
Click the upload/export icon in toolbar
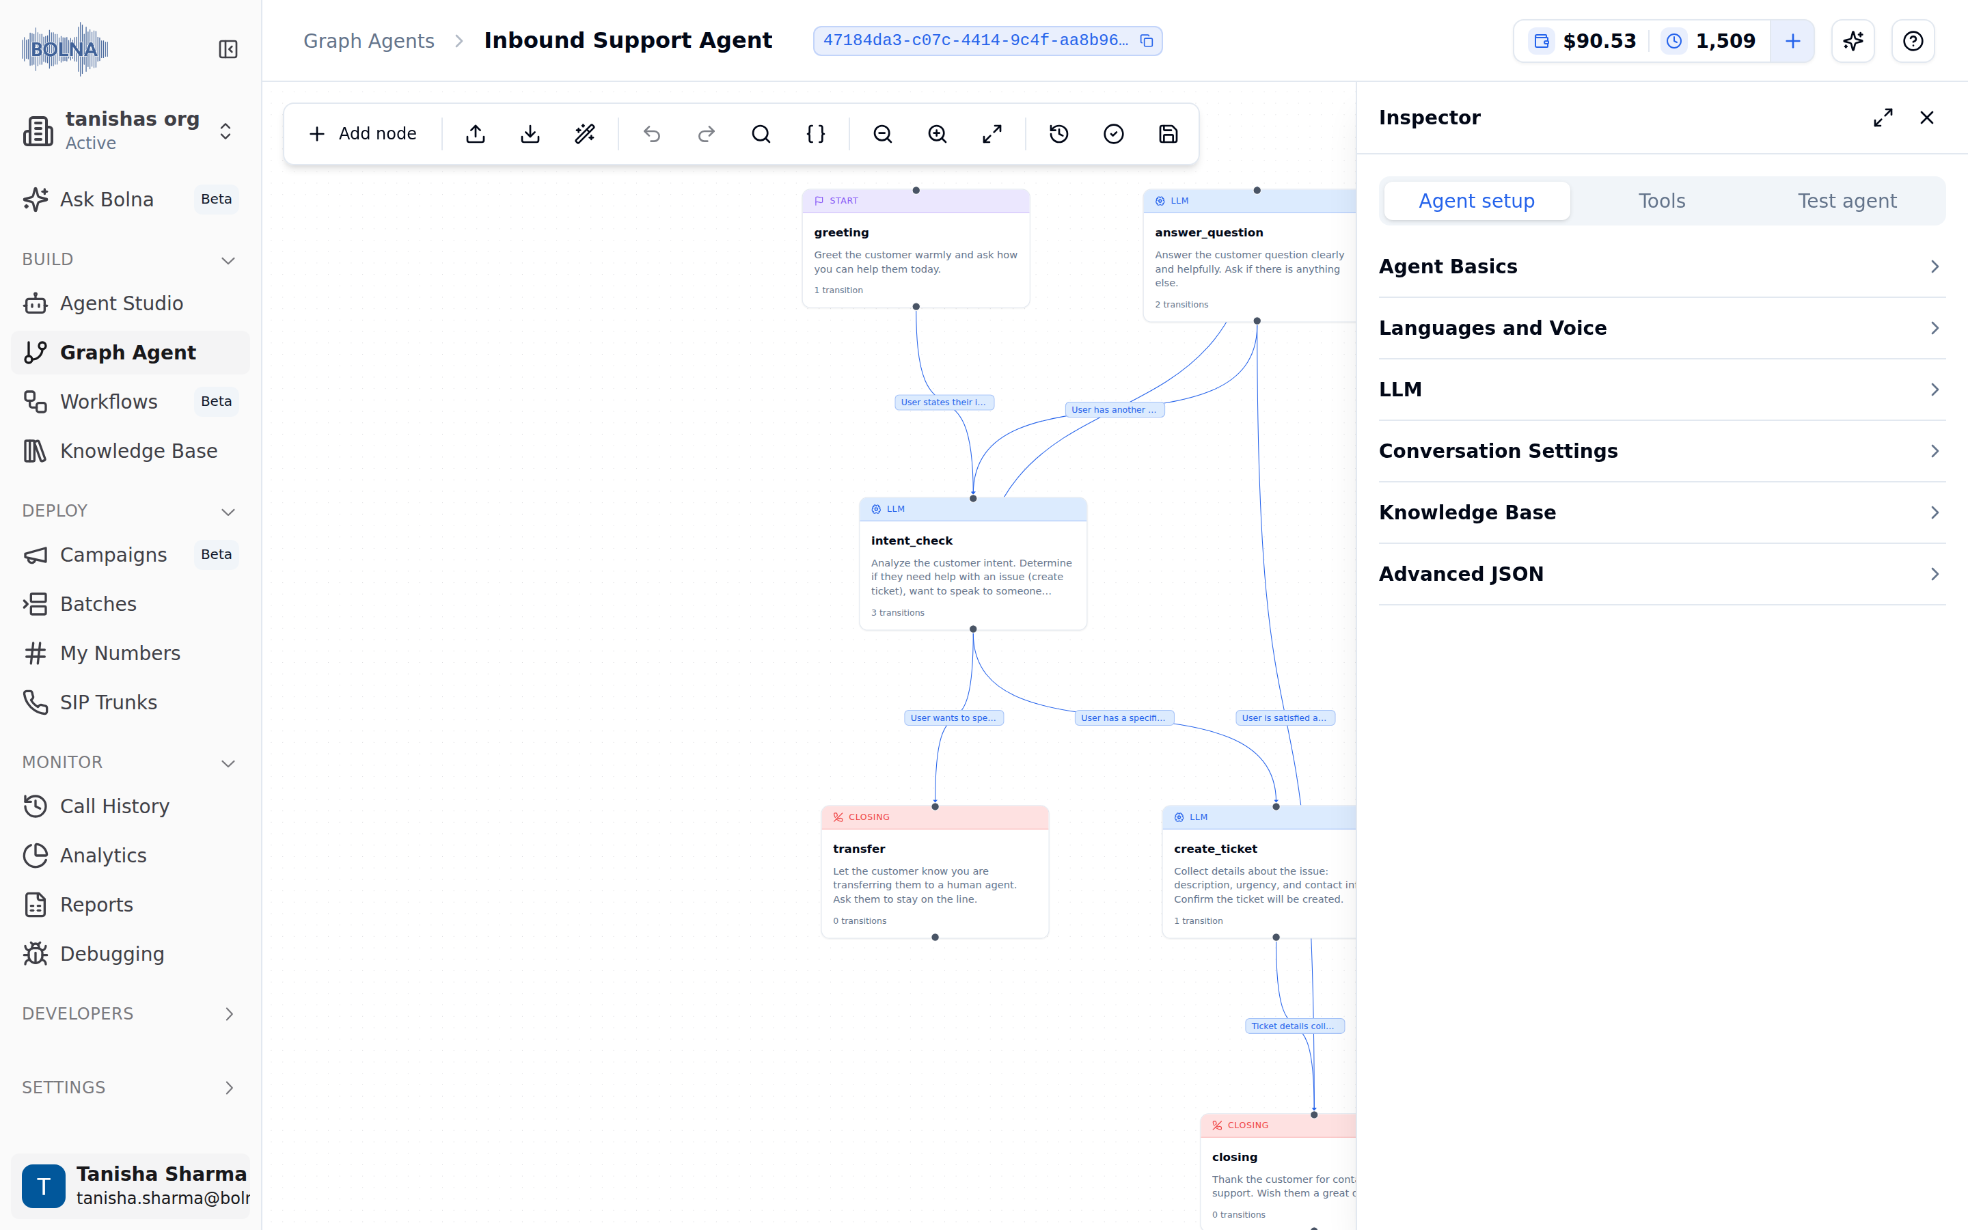[476, 133]
